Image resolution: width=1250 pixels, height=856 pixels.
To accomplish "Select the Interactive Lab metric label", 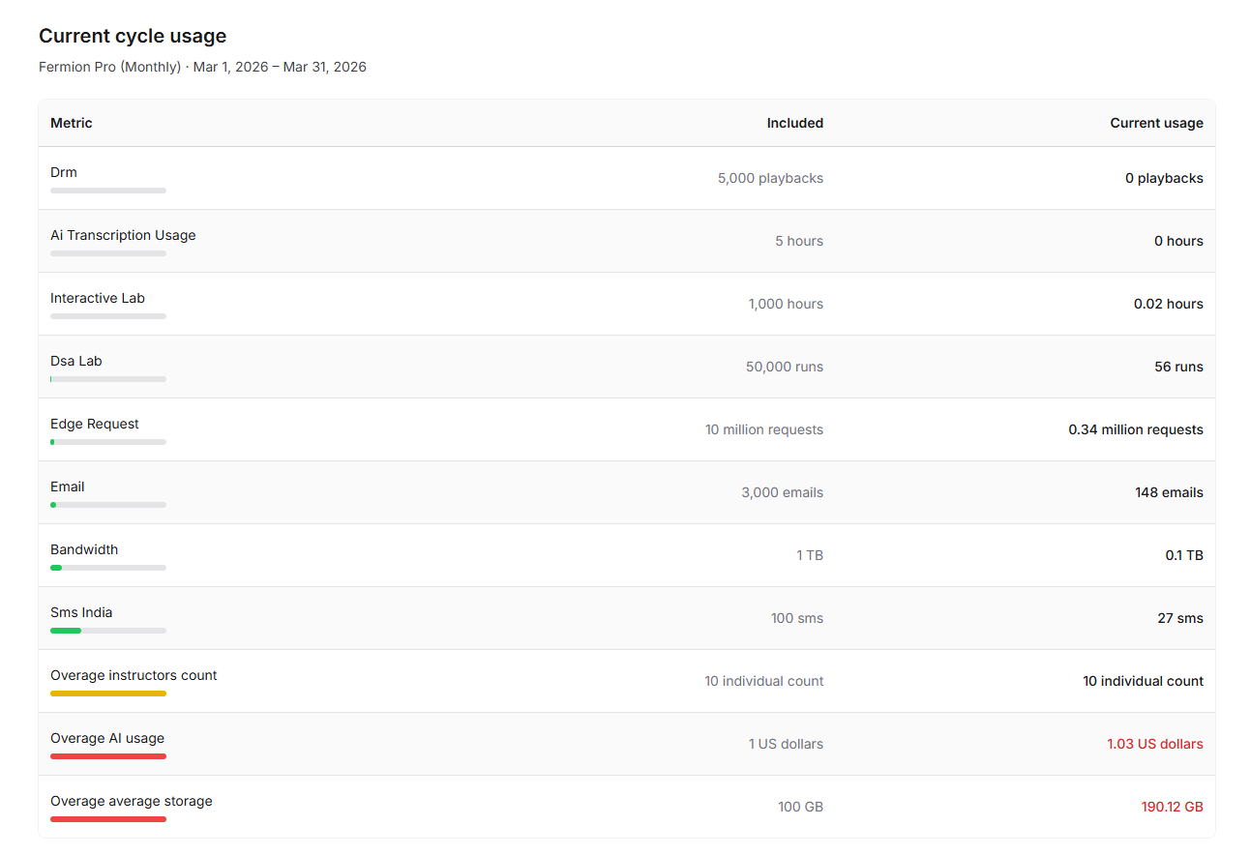I will tap(98, 298).
